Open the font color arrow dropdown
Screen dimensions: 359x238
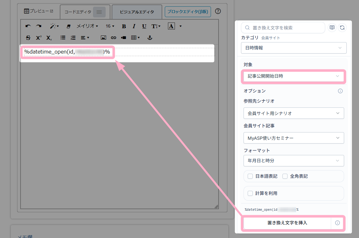[x=181, y=26]
